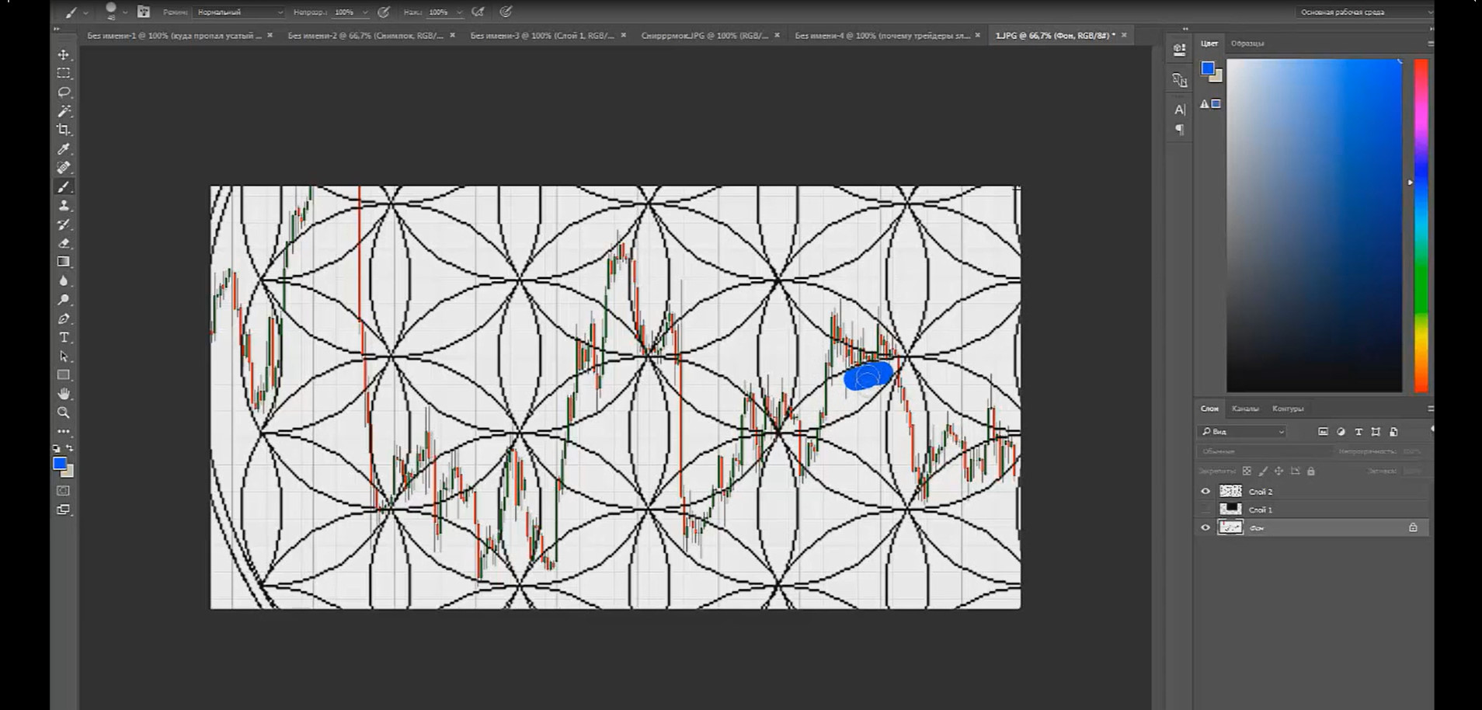Toggle the shape layer filter
1482x710 pixels.
pyautogui.click(x=1376, y=432)
